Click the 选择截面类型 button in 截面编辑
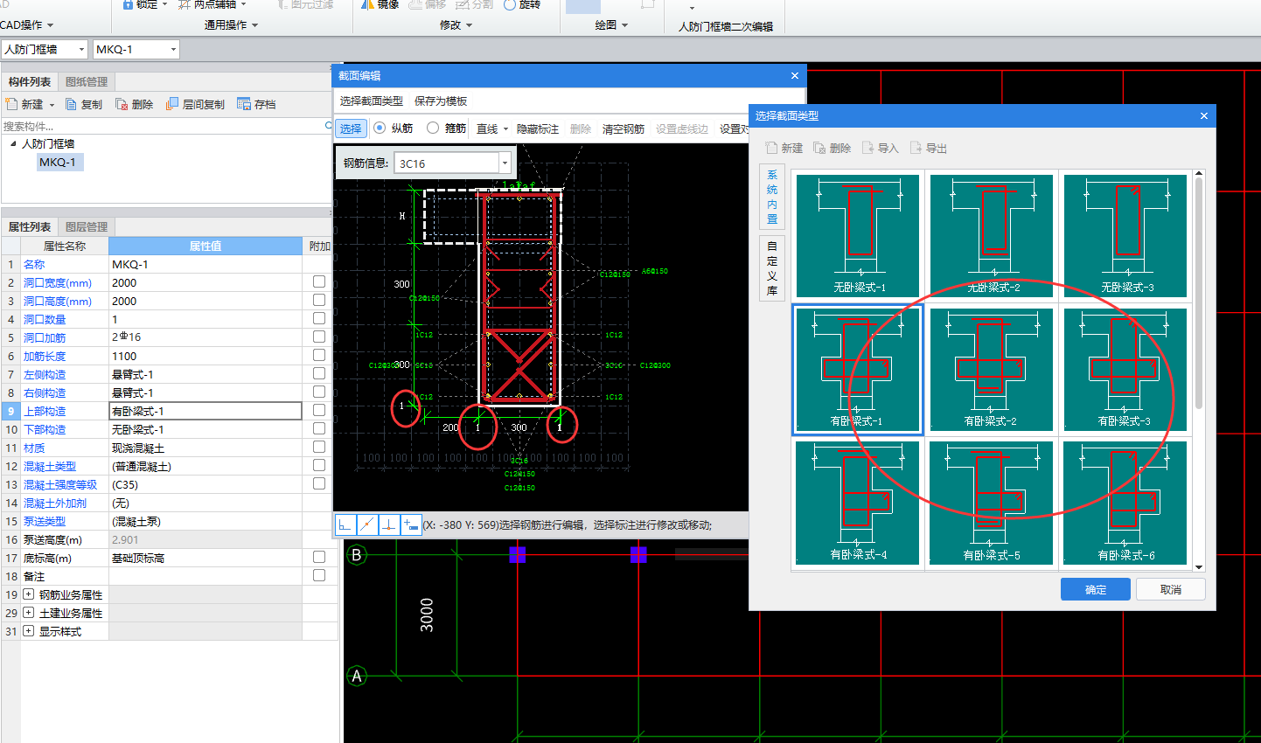 pyautogui.click(x=372, y=101)
